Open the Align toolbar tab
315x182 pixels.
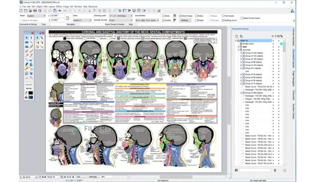[131, 24]
